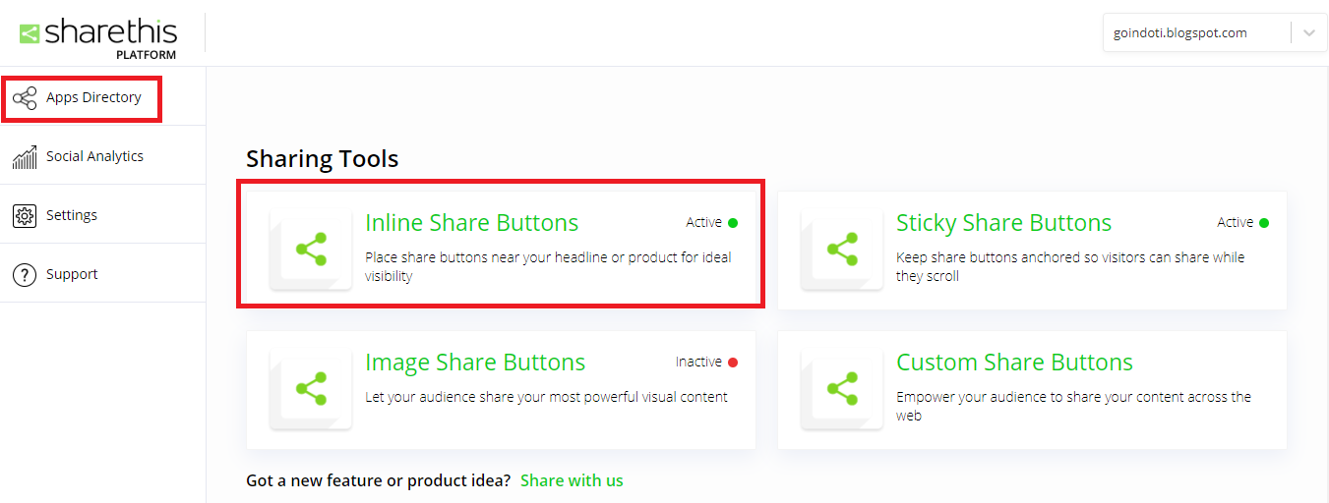
Task: Follow the 'Share with us' link
Action: point(572,480)
